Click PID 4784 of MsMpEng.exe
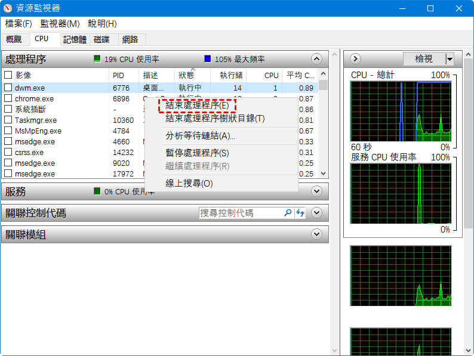 coord(121,131)
